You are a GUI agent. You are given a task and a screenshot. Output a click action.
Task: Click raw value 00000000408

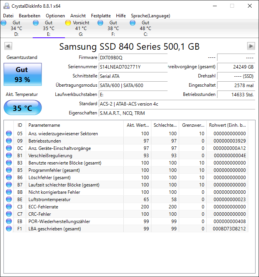(x=229, y=222)
